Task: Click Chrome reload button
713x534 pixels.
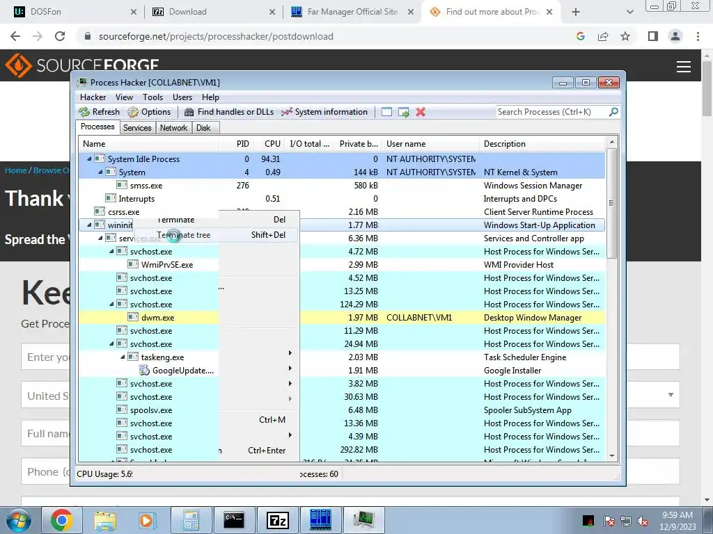Action: point(60,36)
